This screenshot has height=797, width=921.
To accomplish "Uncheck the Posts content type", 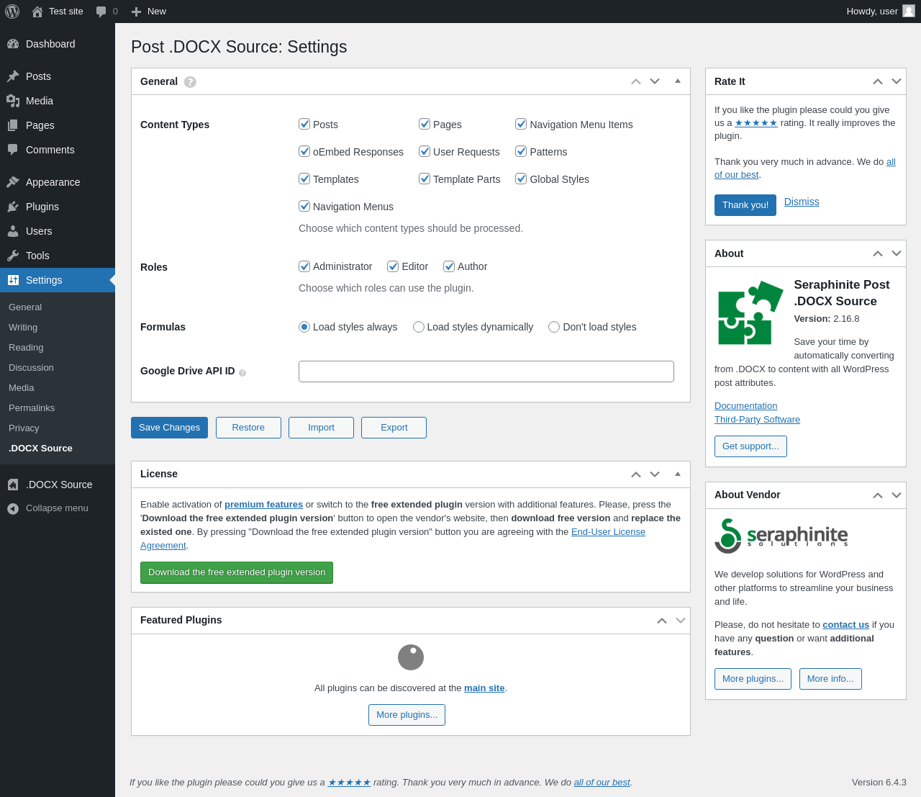I will (304, 124).
